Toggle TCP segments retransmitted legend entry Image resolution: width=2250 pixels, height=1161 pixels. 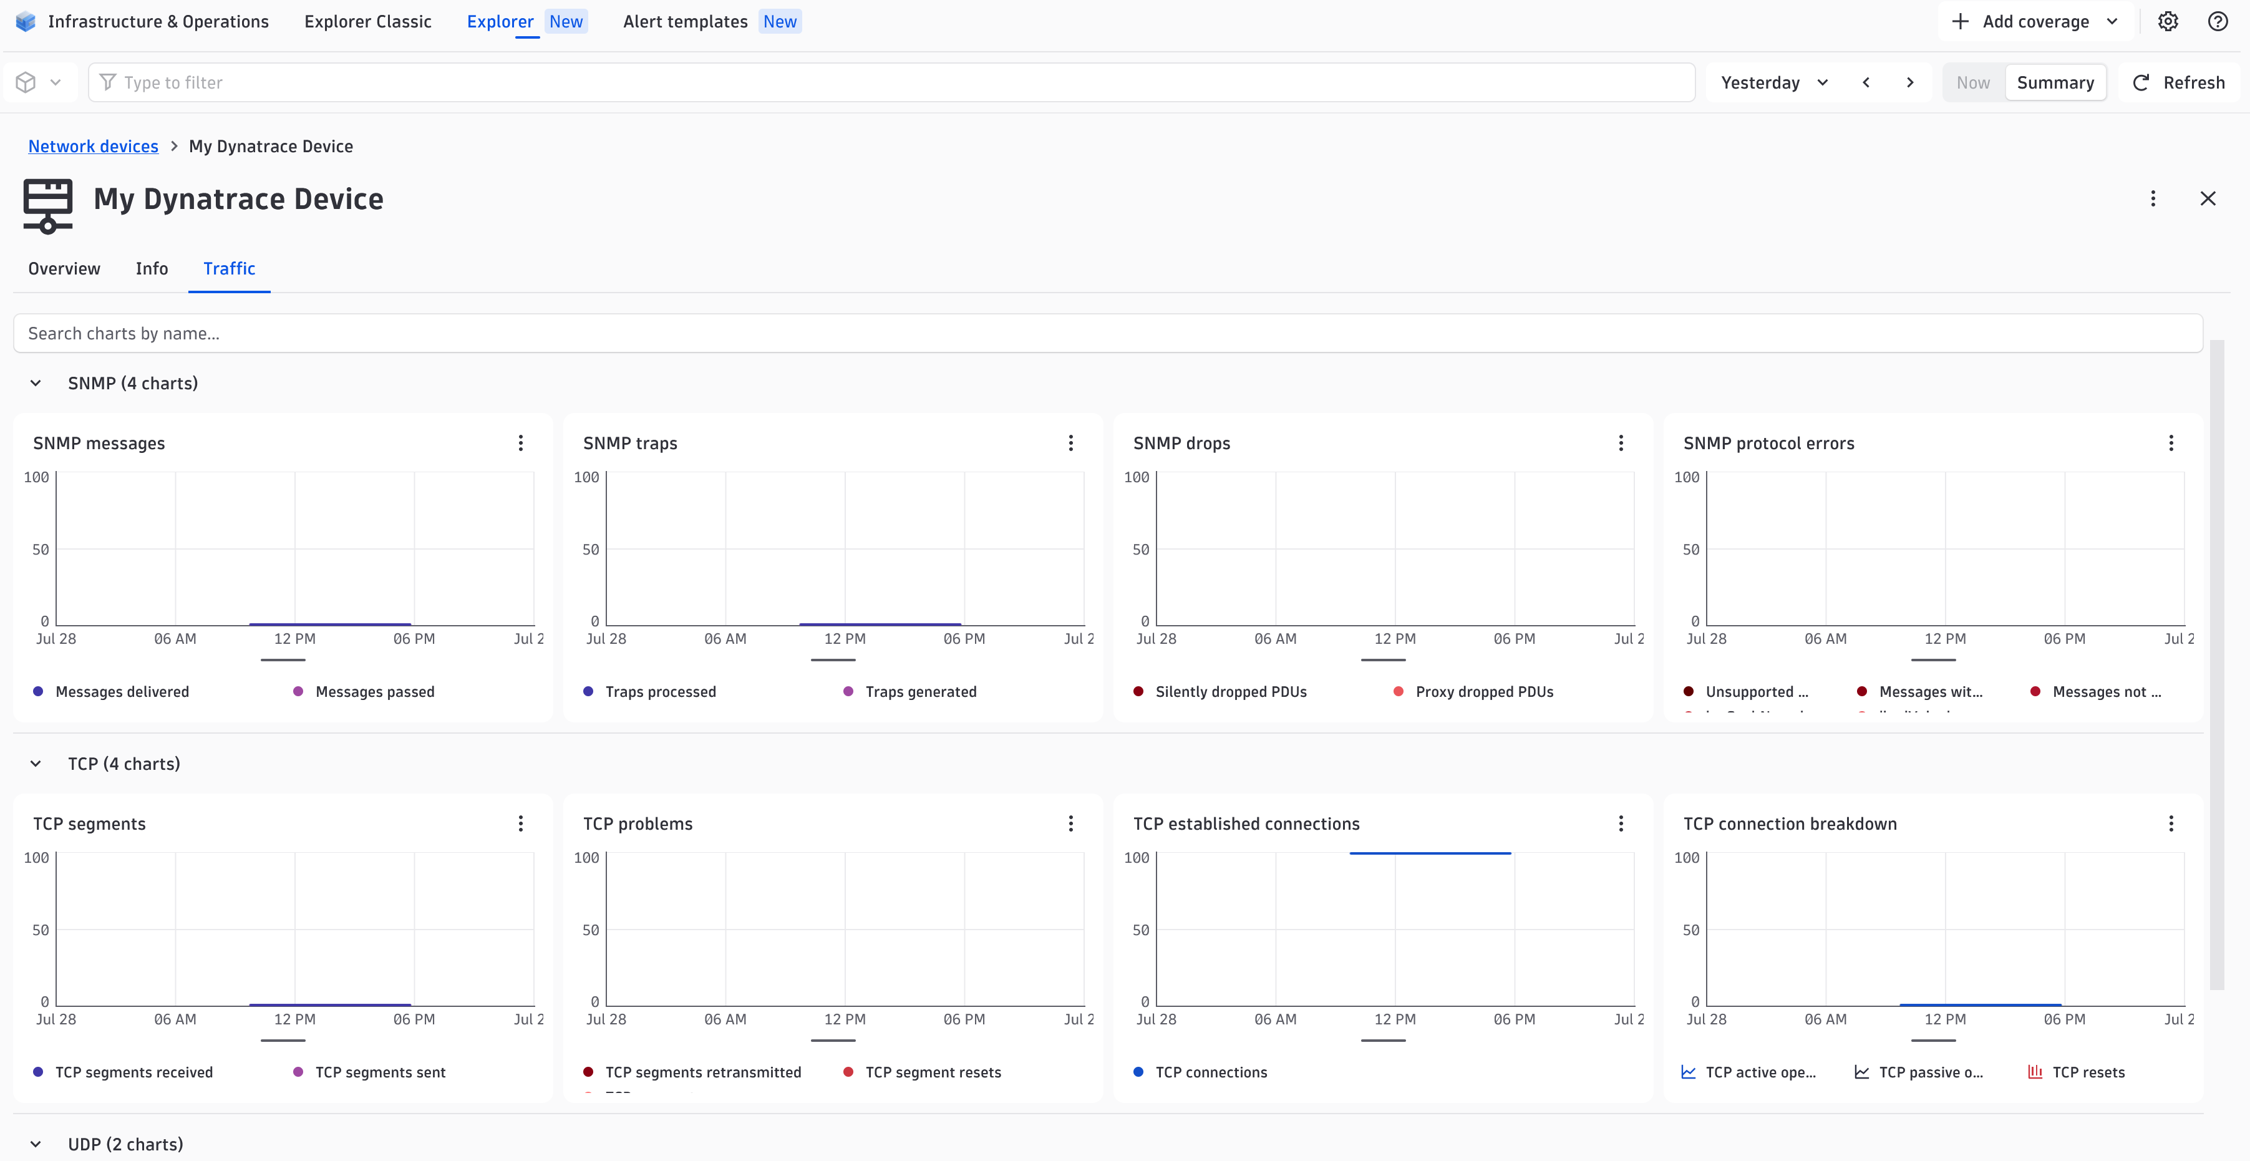pos(692,1072)
